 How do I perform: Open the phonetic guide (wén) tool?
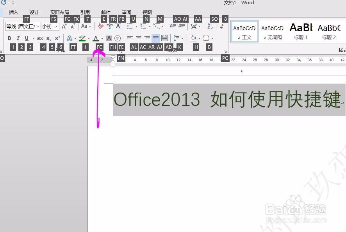(x=109, y=26)
